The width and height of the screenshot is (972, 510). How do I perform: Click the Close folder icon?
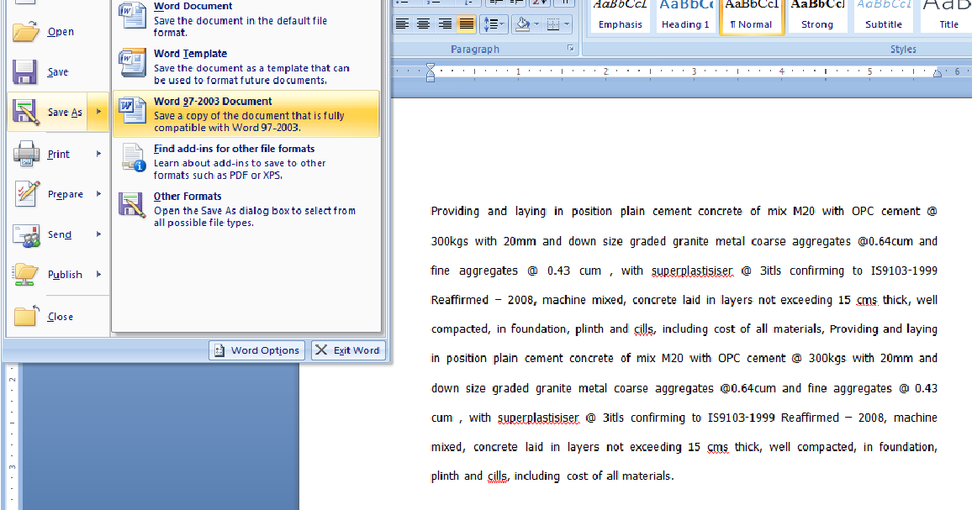(x=26, y=316)
